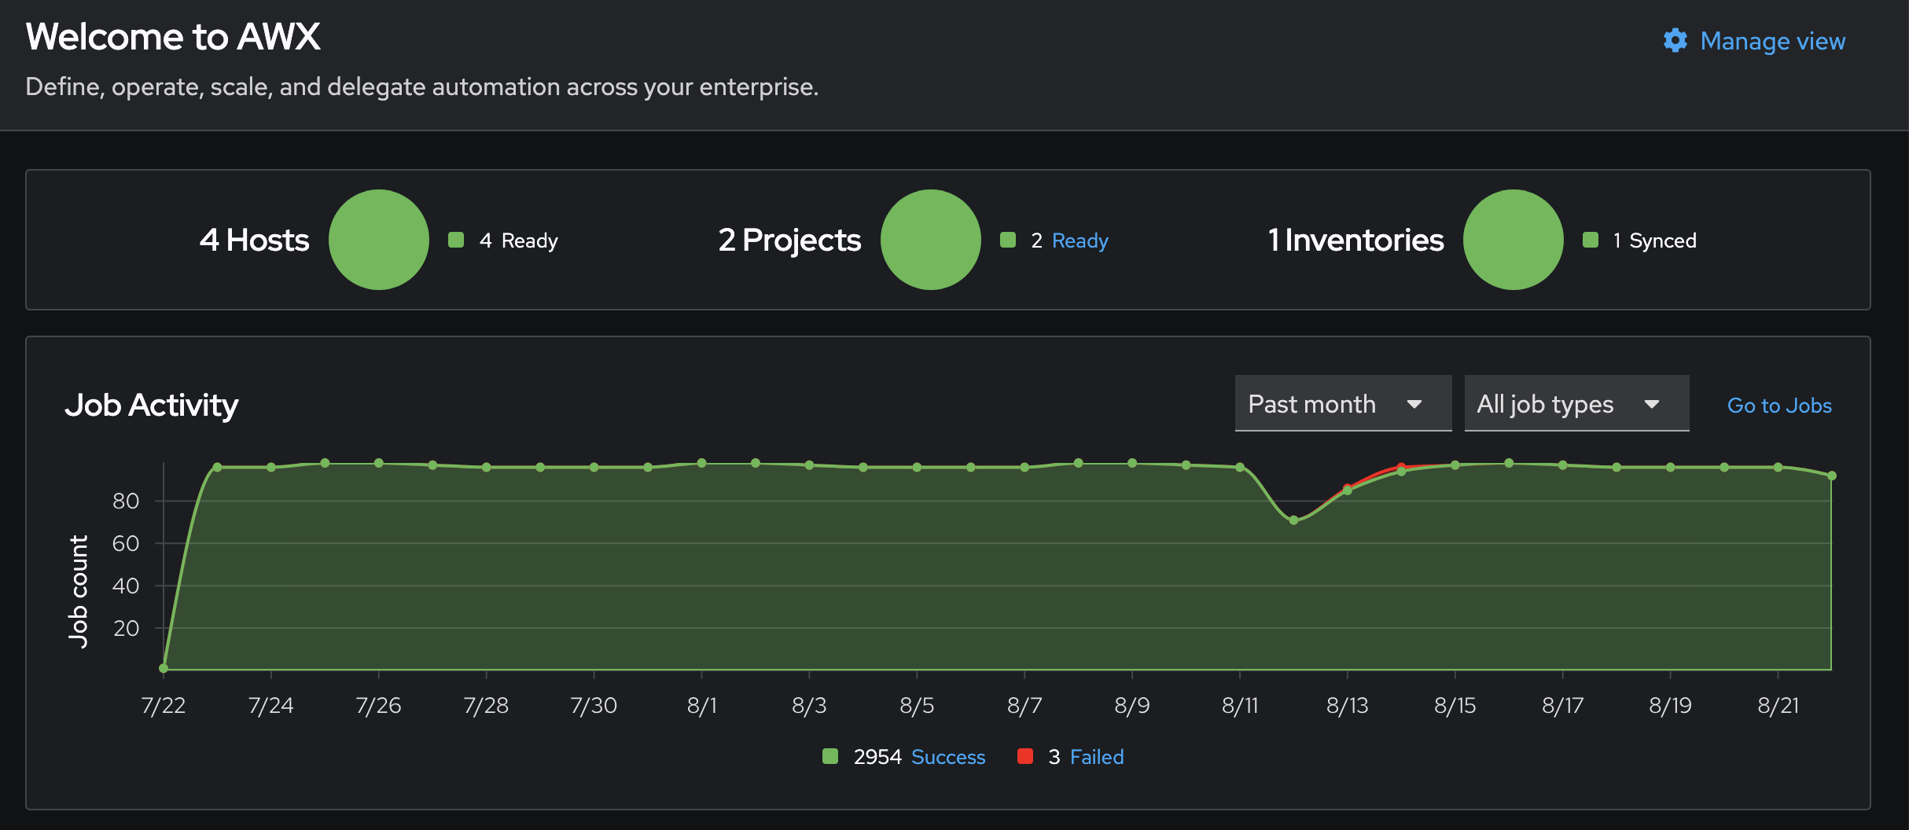The image size is (1909, 830).
Task: Click the 2954 success count
Action: pos(877,757)
